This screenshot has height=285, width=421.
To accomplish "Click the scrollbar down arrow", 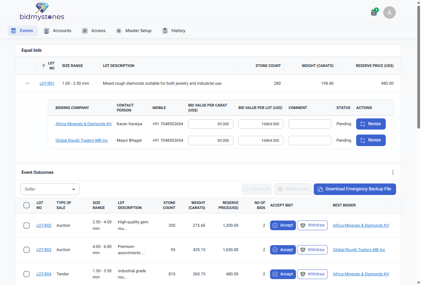I will click(419, 283).
